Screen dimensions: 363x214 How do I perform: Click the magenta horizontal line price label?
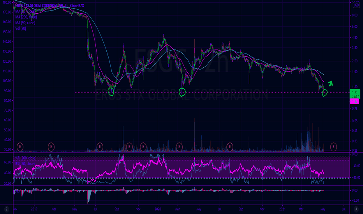(x=354, y=101)
